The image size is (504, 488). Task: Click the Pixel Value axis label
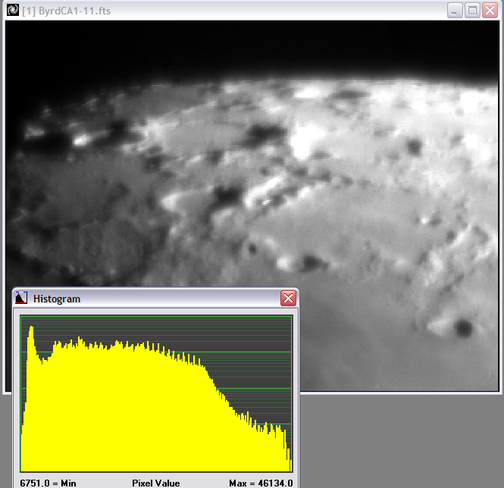tap(155, 483)
